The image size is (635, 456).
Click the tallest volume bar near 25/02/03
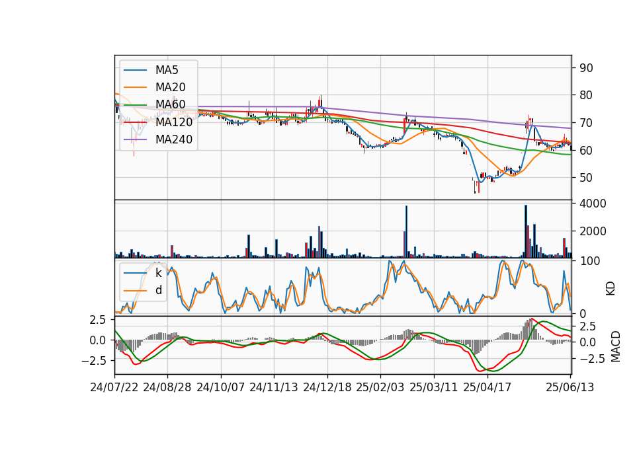pyautogui.click(x=406, y=232)
